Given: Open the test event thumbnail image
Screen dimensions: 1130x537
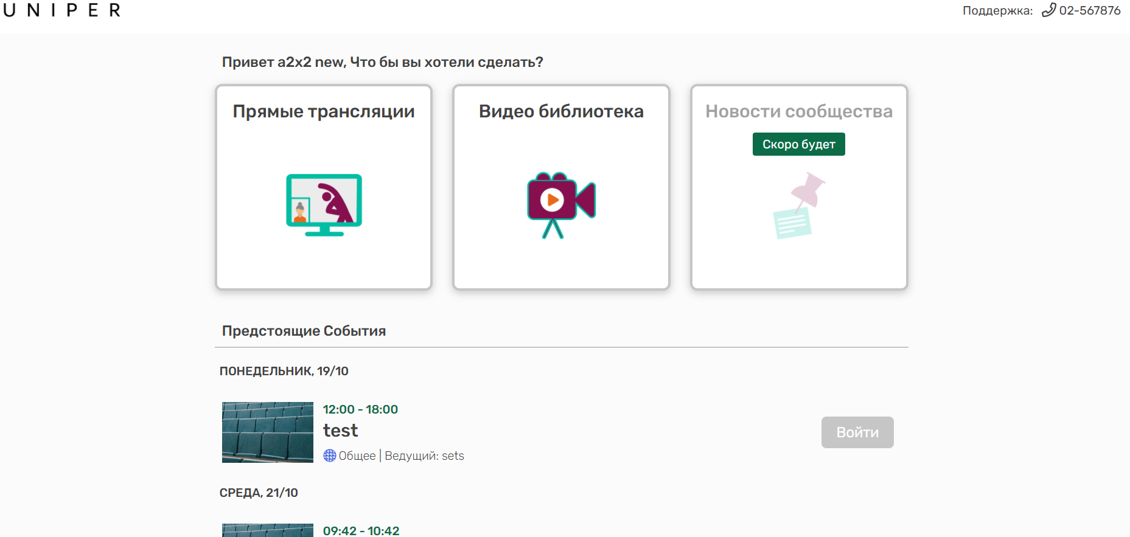Looking at the screenshot, I should coord(268,432).
